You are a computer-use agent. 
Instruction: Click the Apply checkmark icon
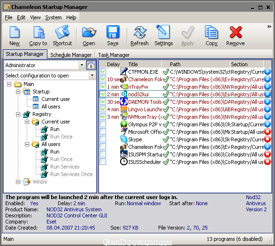click(x=188, y=32)
